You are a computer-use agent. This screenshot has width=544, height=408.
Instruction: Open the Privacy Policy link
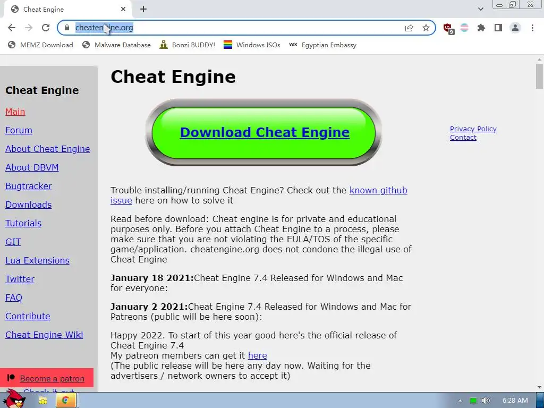click(x=473, y=129)
